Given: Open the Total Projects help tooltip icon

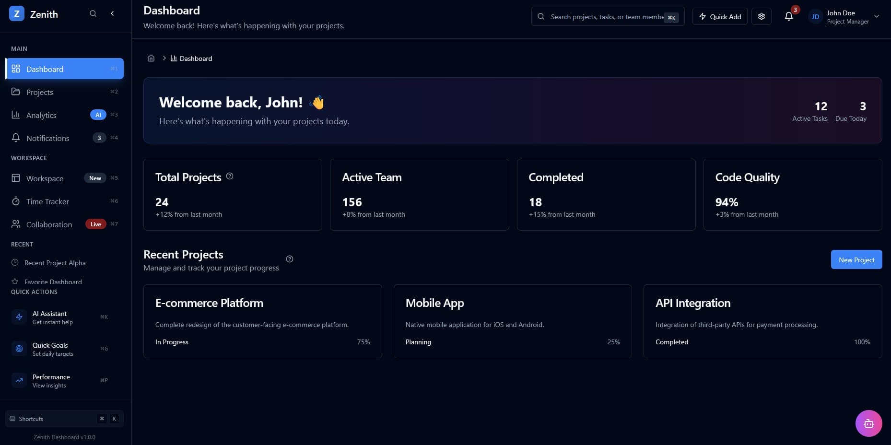Looking at the screenshot, I should coord(230,176).
